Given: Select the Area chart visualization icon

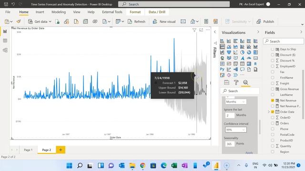Looking at the screenshot, I should click(x=229, y=47).
